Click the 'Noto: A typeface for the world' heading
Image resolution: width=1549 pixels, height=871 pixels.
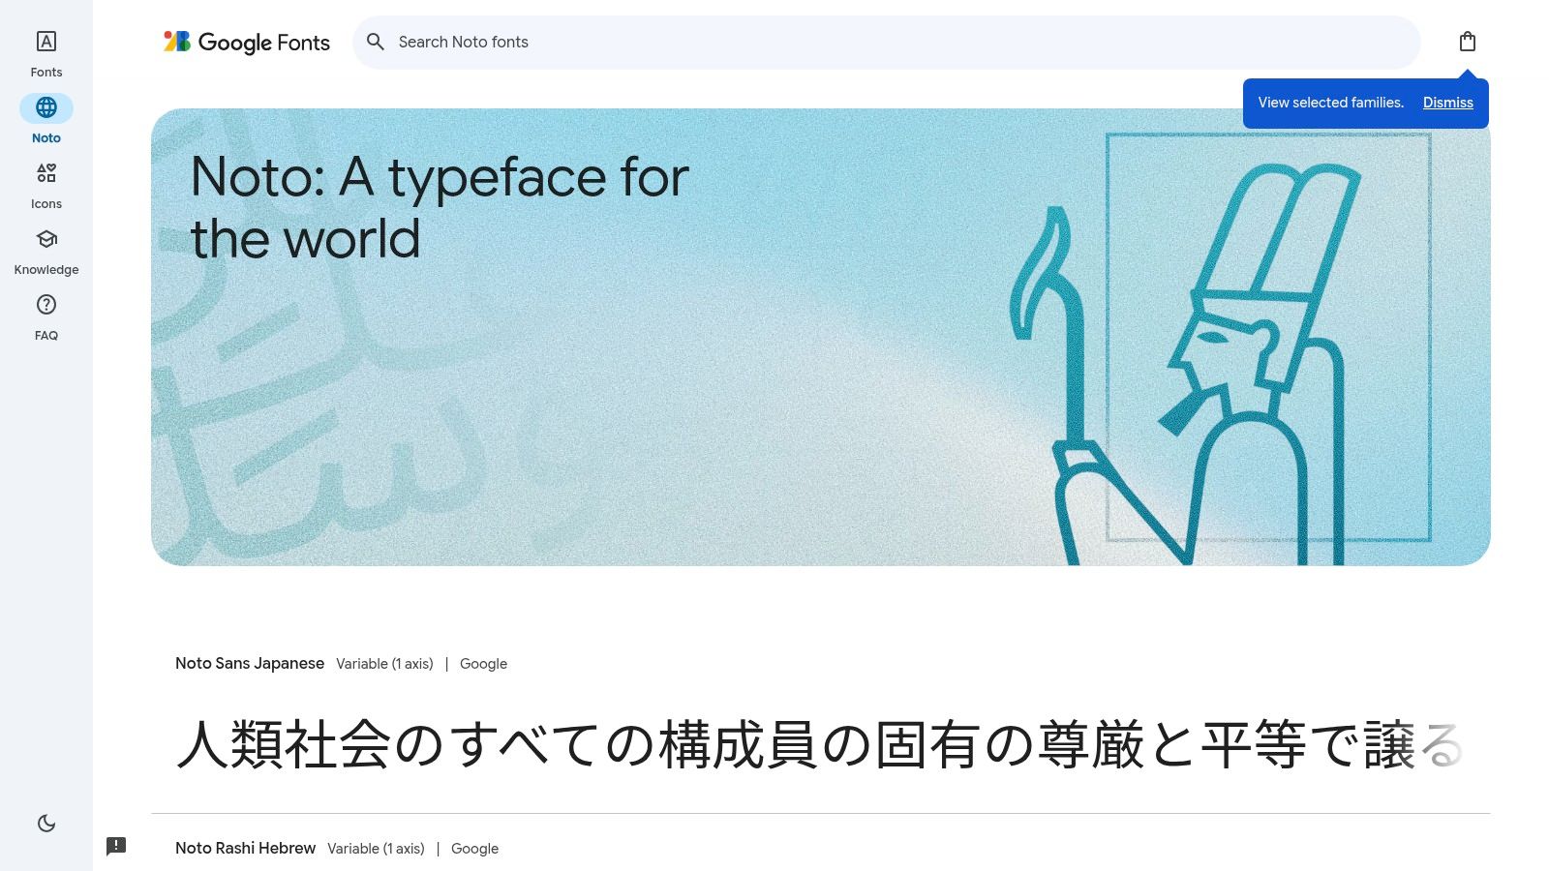point(440,207)
